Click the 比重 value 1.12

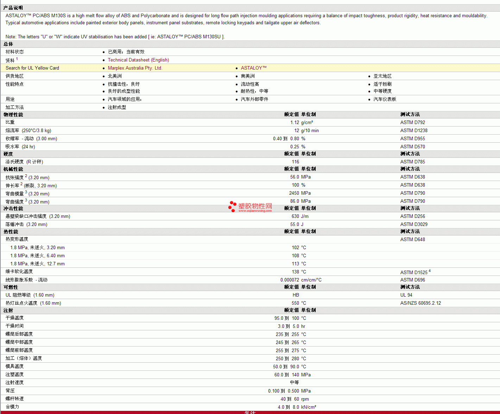tap(295, 123)
